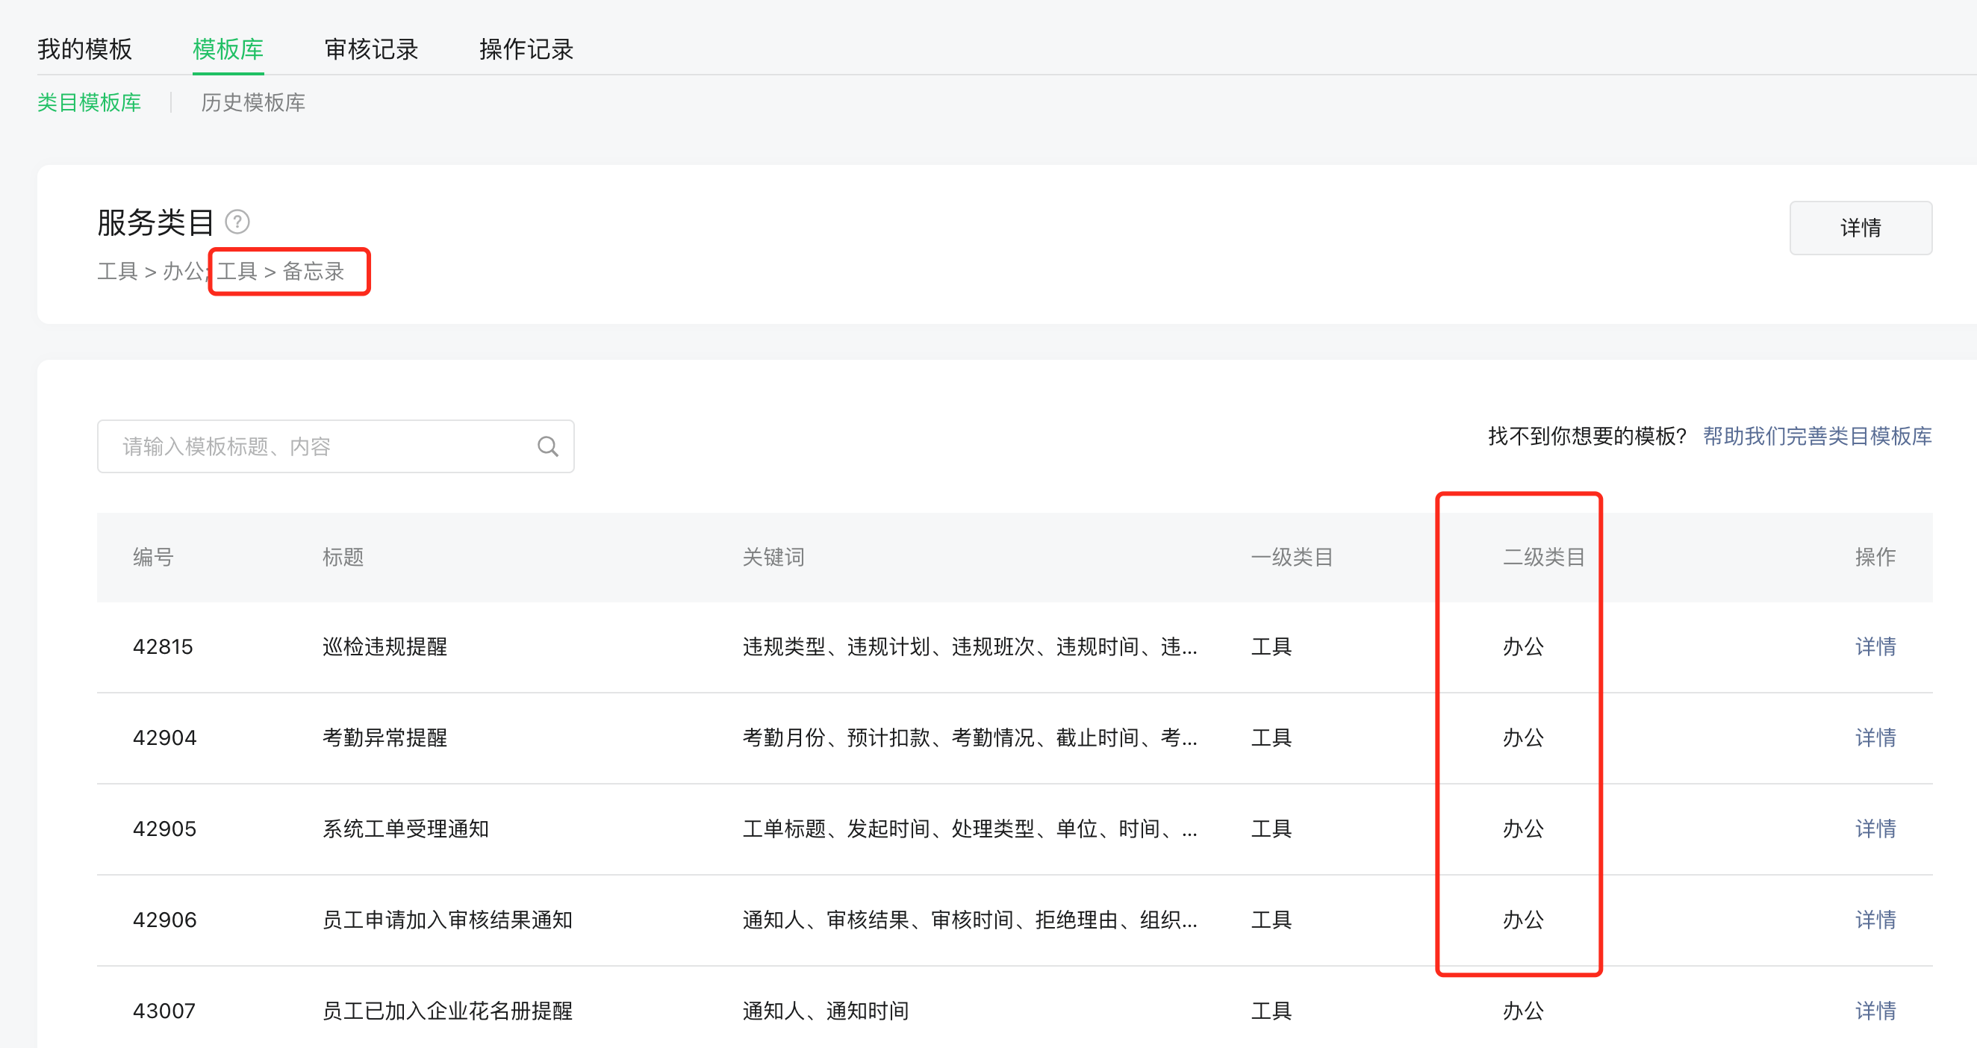Open 详情 for template 43007
The height and width of the screenshot is (1048, 1977).
[1875, 1011]
